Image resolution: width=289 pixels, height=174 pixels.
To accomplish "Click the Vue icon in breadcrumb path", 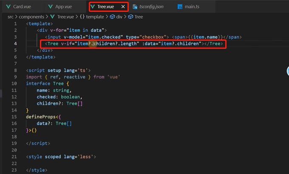I will click(x=53, y=17).
